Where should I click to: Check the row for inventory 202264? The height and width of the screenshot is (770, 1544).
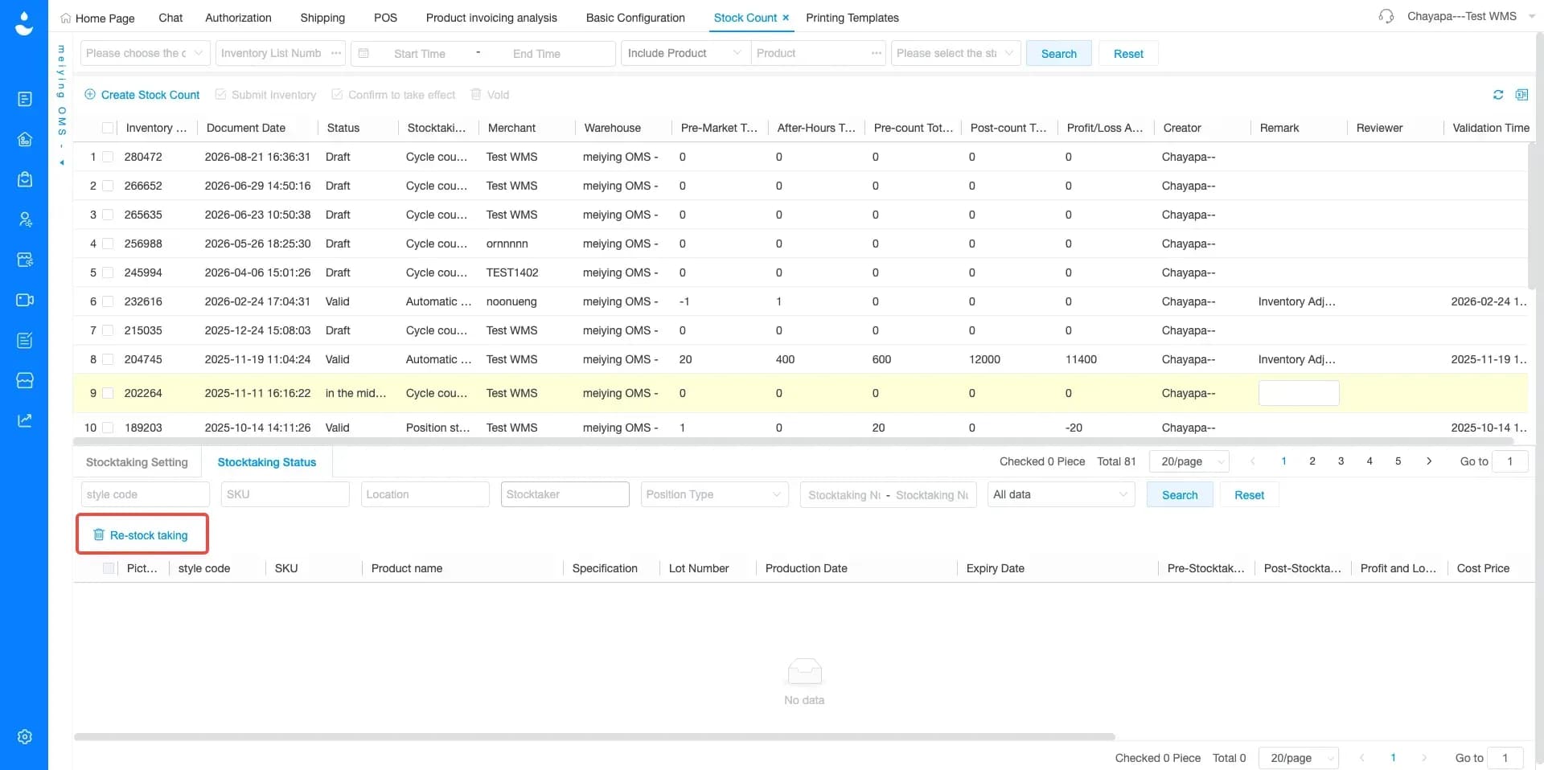point(108,393)
